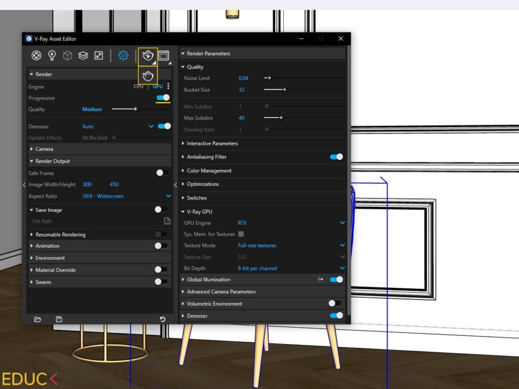
Task: Open the Textures panel icon
Action: point(99,56)
